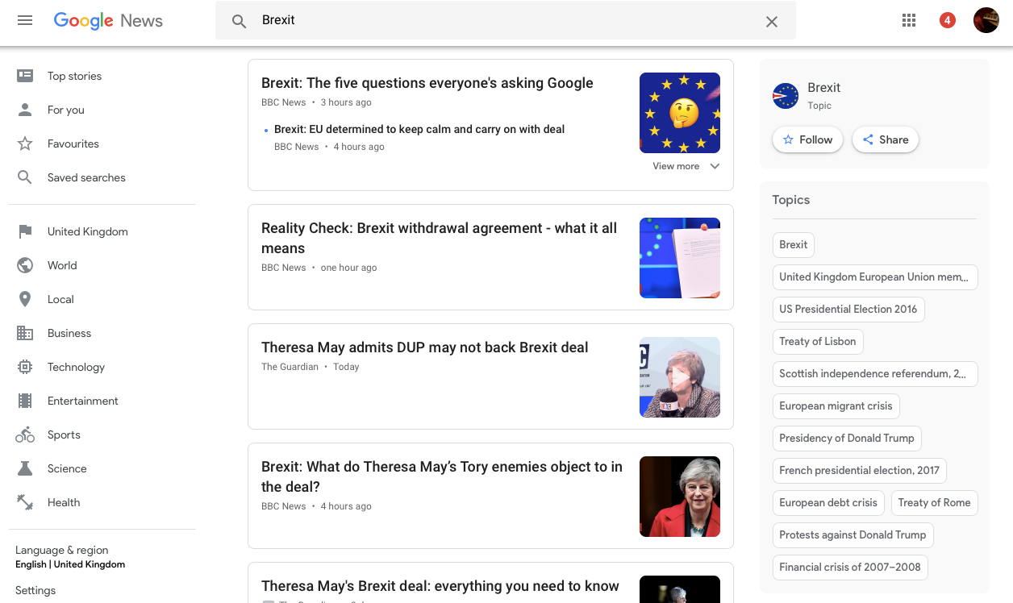Image resolution: width=1013 pixels, height=603 pixels.
Task: Open the Top stories section
Action: 74,76
